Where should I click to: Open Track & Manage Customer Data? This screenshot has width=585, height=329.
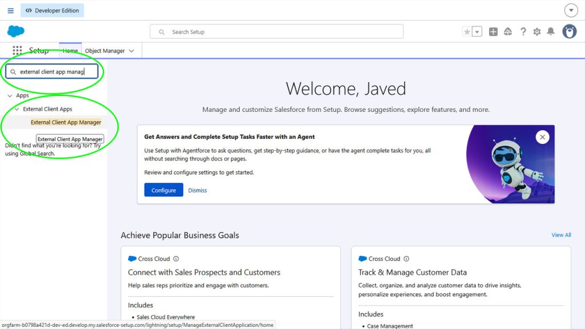(412, 272)
